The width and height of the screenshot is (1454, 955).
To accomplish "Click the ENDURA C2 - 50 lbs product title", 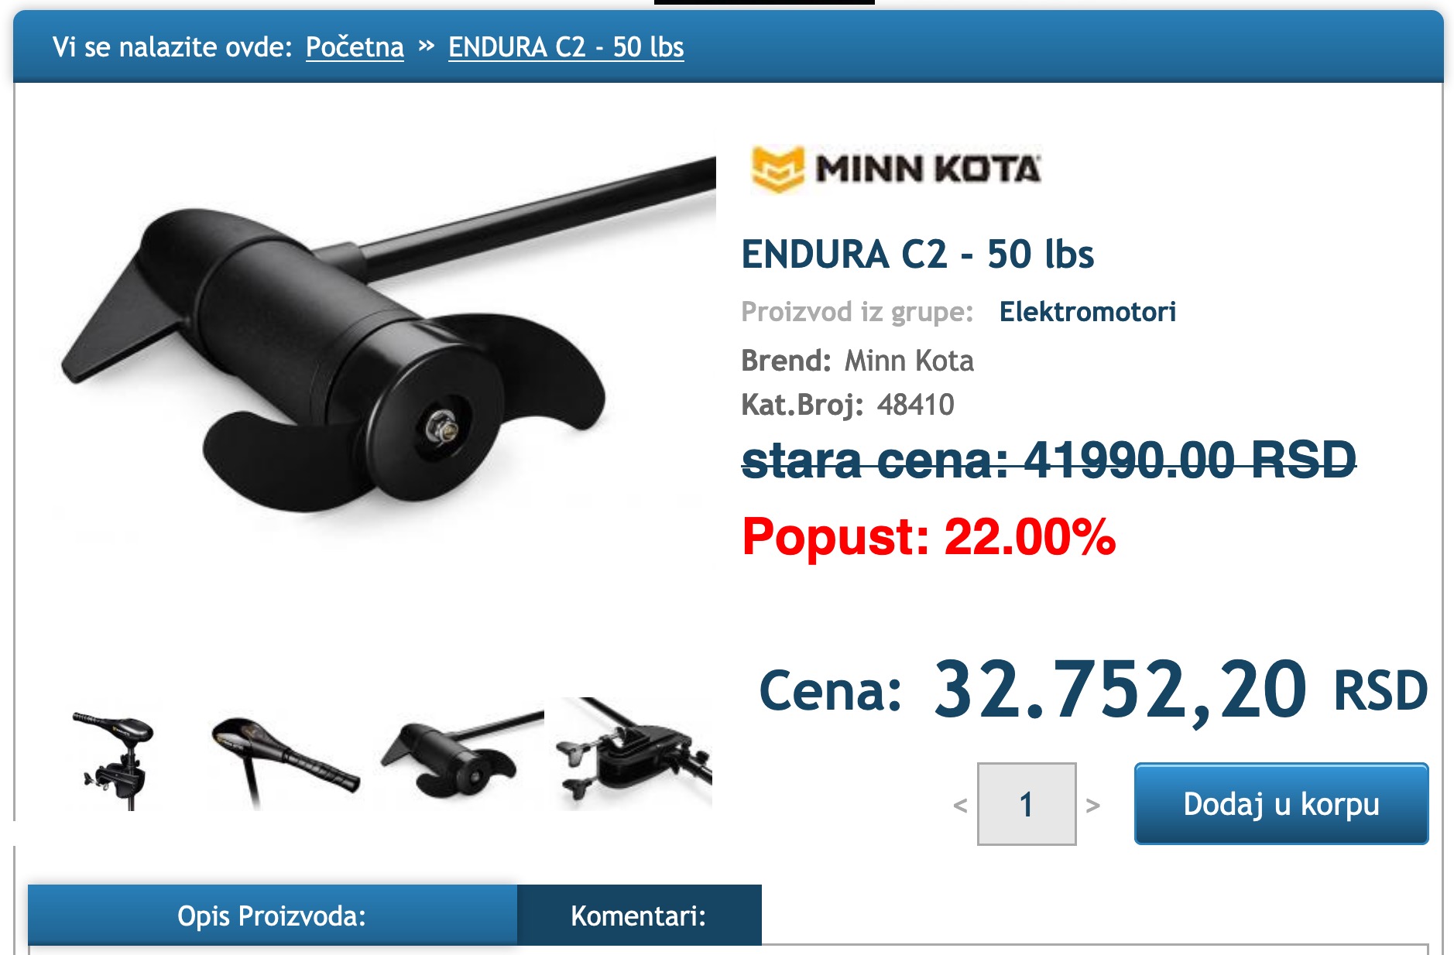I will (x=917, y=254).
